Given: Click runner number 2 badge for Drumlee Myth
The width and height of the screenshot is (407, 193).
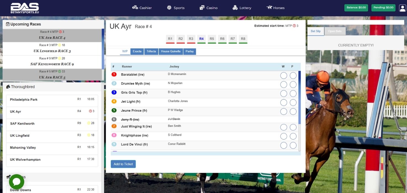Looking at the screenshot, I should point(114,84).
